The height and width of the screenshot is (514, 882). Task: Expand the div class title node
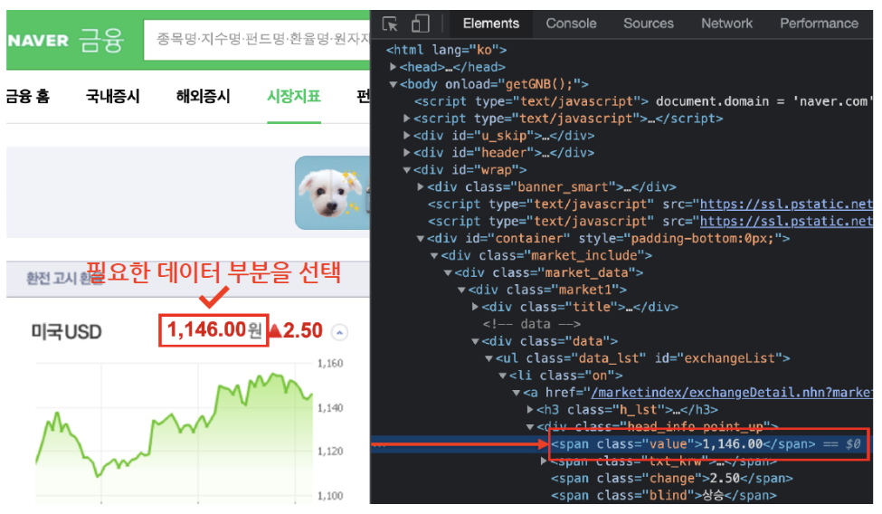pos(475,307)
